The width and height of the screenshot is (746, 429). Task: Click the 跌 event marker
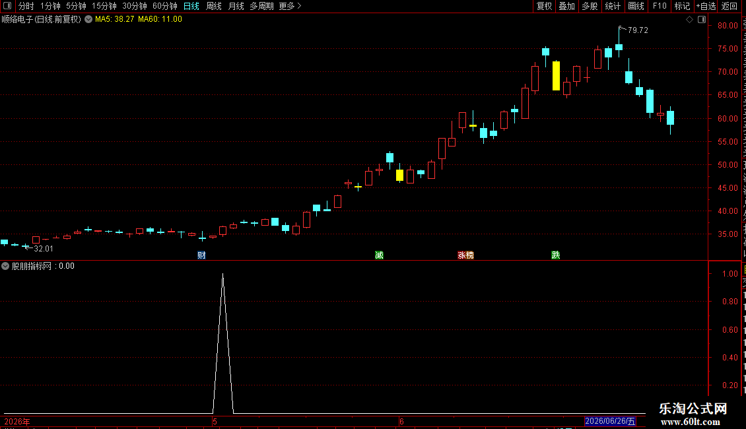(556, 255)
